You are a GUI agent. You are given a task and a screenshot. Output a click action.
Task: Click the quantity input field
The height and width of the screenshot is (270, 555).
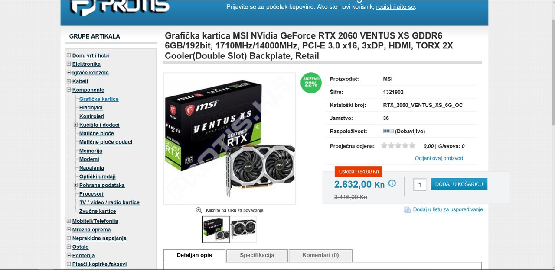pos(420,185)
